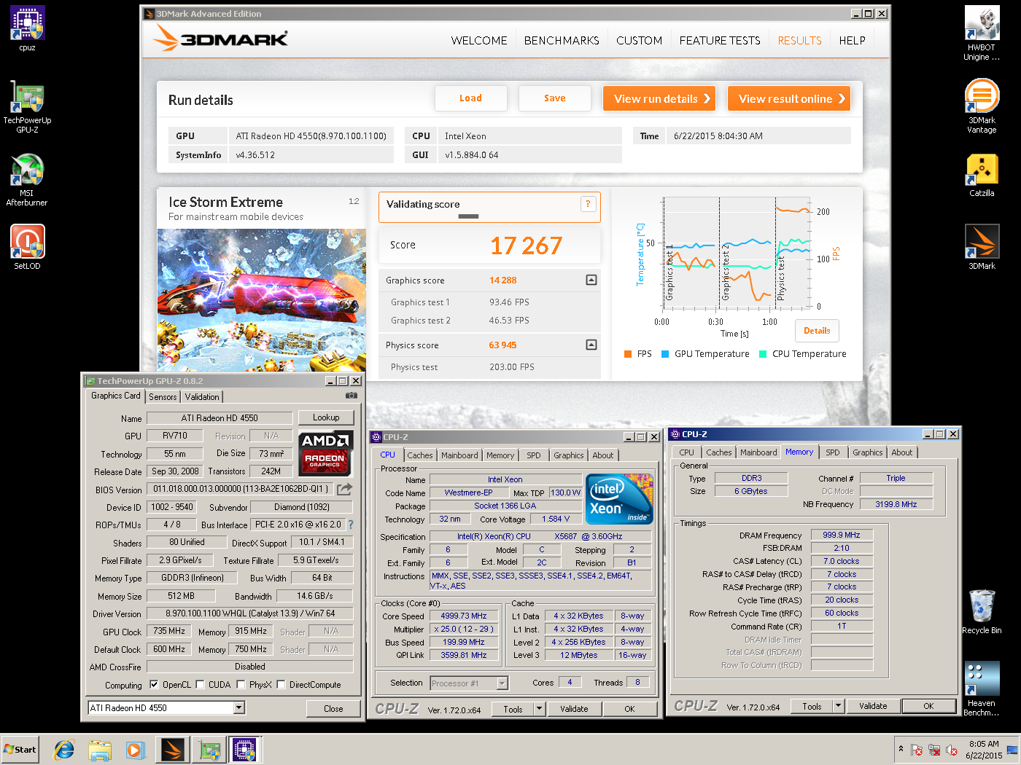Viewport: 1021px width, 765px height.
Task: Click the Close button in GPU-Z
Action: coord(333,708)
